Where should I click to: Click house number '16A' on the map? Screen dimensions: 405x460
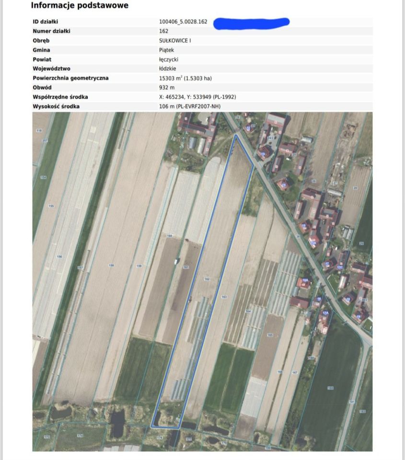305,280
